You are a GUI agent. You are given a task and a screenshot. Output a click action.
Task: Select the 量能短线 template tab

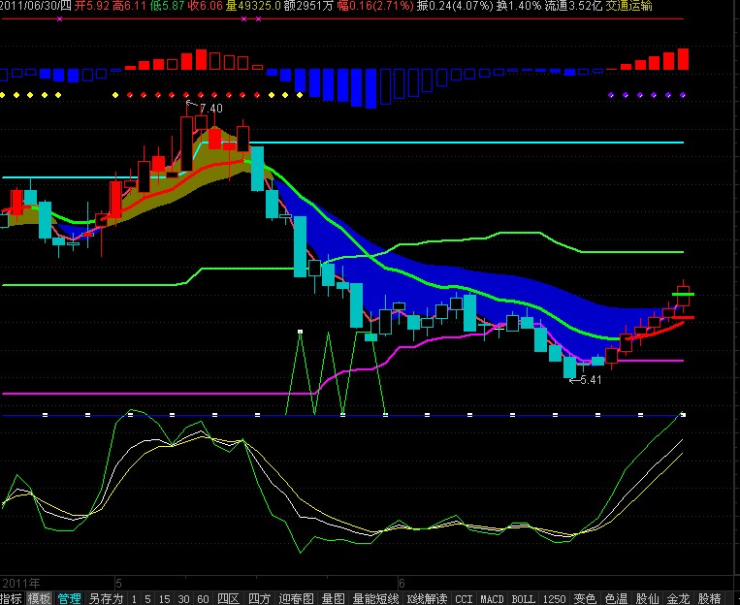point(376,598)
